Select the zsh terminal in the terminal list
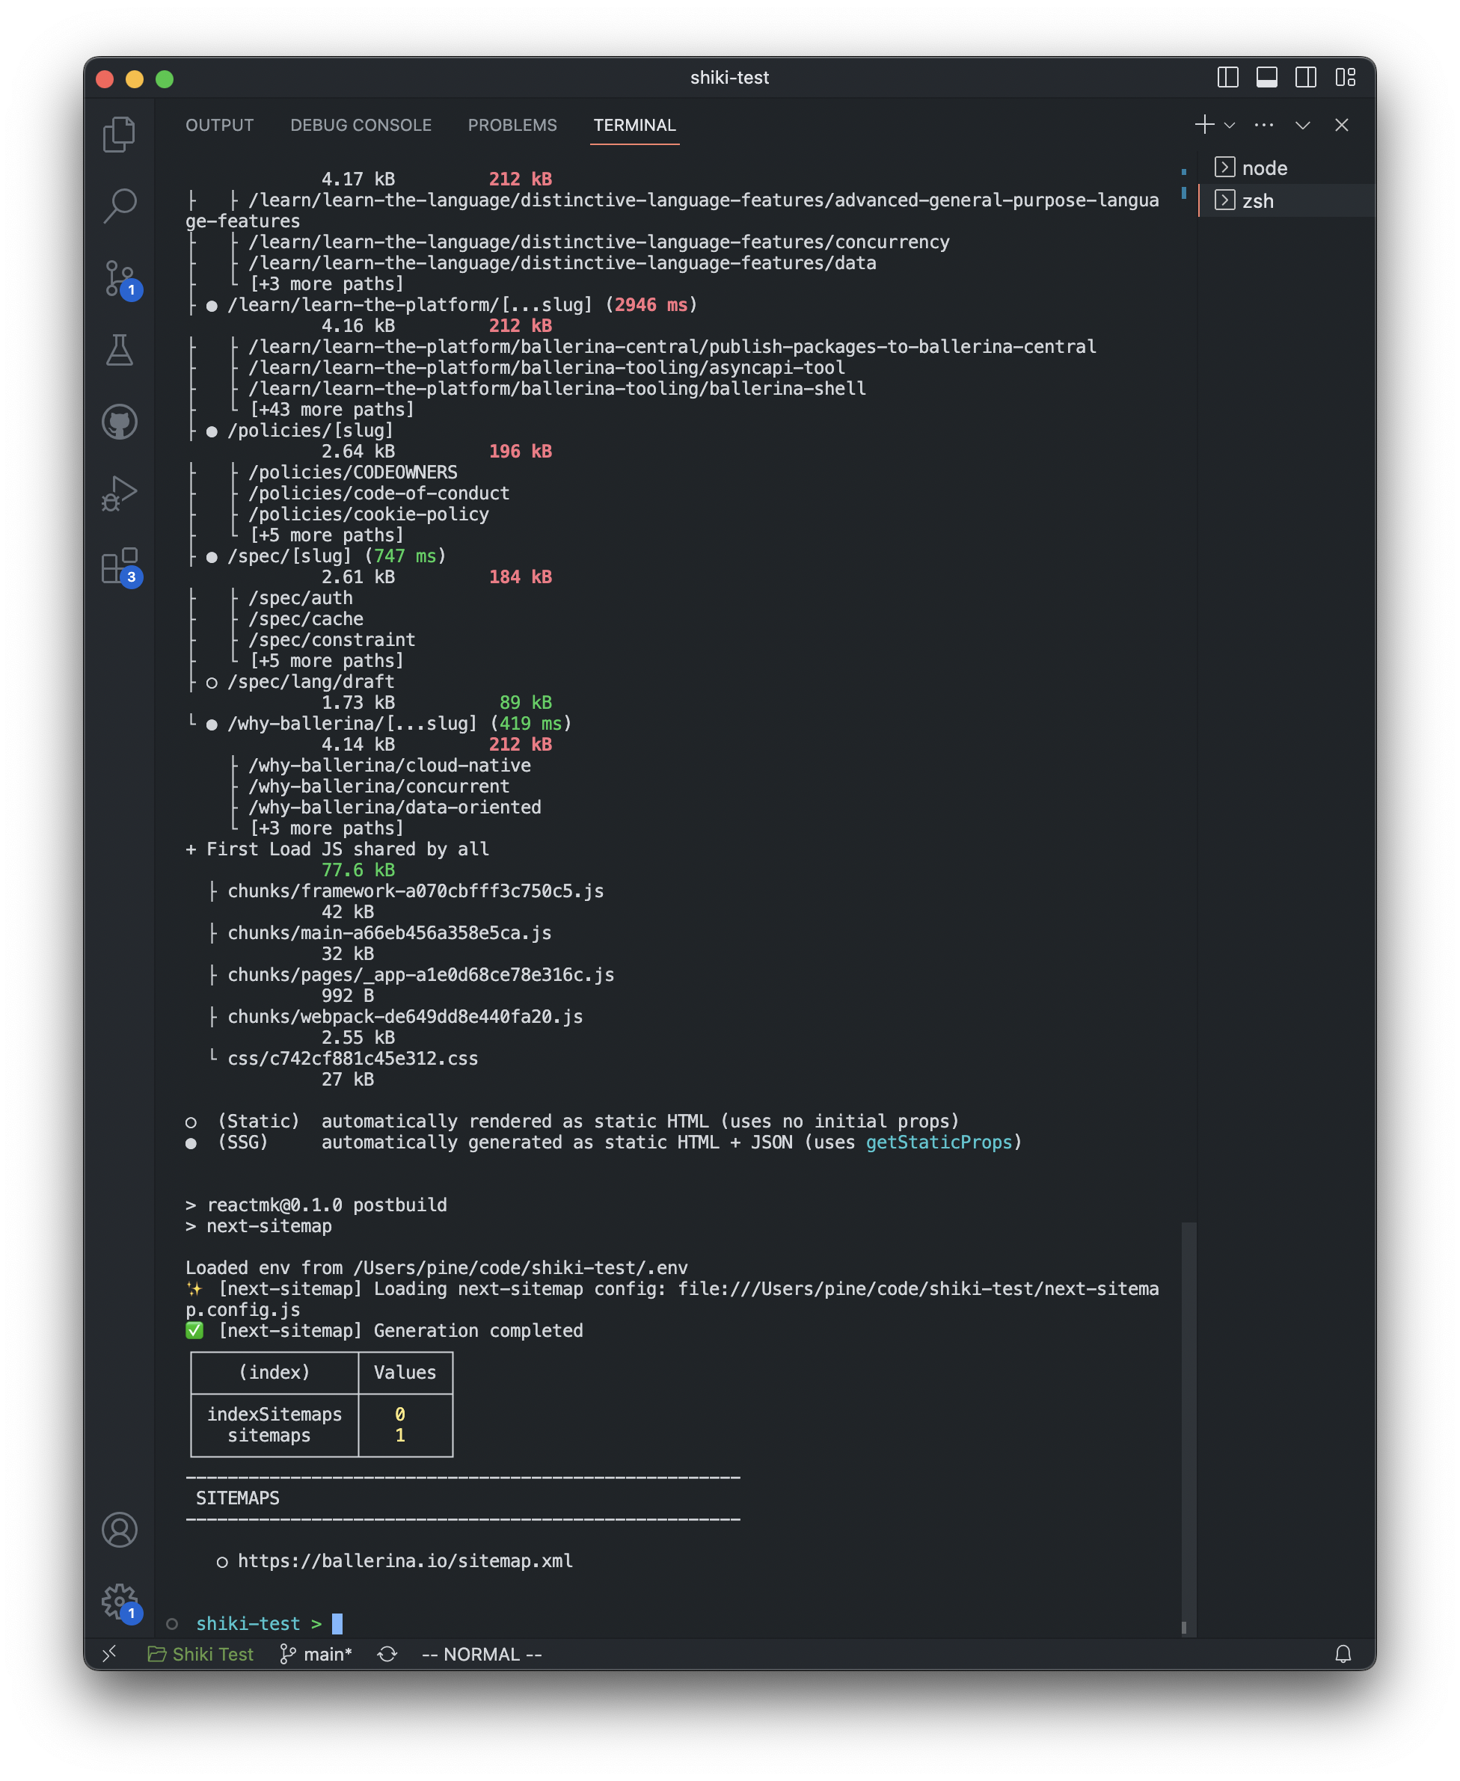 1257,200
